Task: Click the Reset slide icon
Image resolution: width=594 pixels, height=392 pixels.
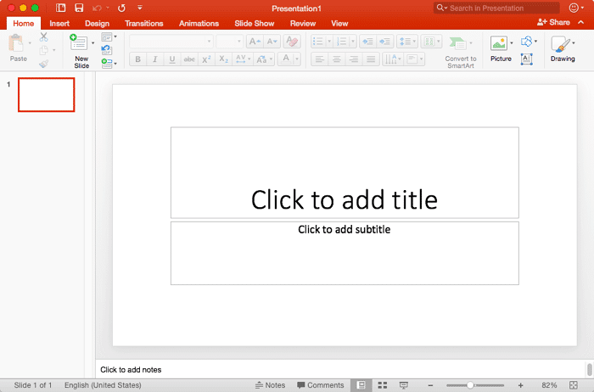Action: tap(106, 49)
